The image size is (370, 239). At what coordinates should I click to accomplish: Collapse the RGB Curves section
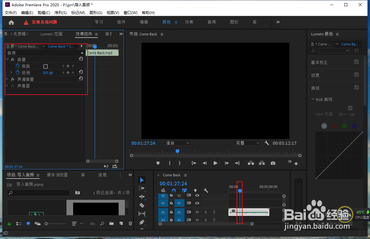[313, 99]
